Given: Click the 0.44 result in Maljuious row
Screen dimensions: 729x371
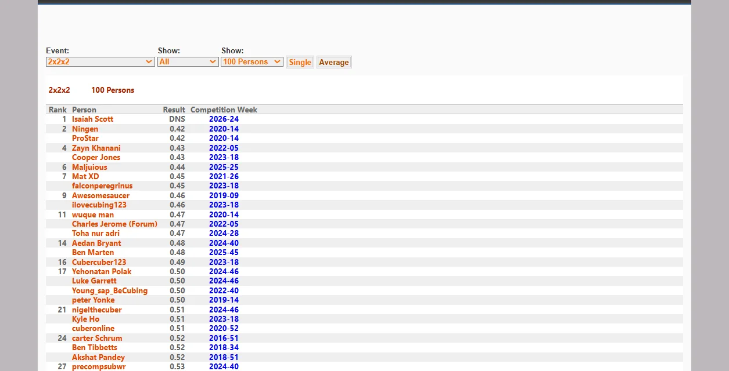Looking at the screenshot, I should 177,167.
